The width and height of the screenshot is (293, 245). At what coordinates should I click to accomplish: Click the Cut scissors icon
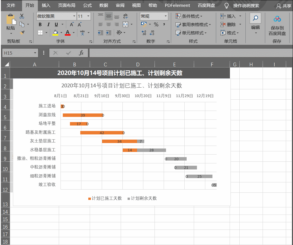tap(22, 16)
